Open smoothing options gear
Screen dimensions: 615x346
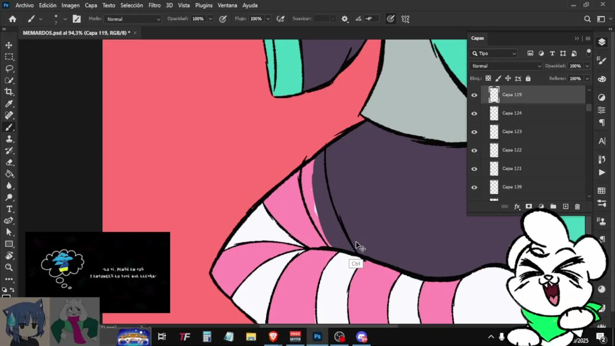pyautogui.click(x=344, y=19)
